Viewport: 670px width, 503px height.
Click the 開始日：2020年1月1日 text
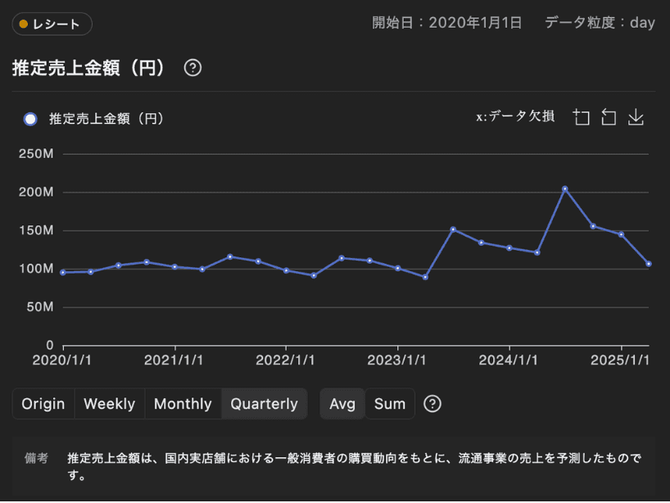[446, 23]
